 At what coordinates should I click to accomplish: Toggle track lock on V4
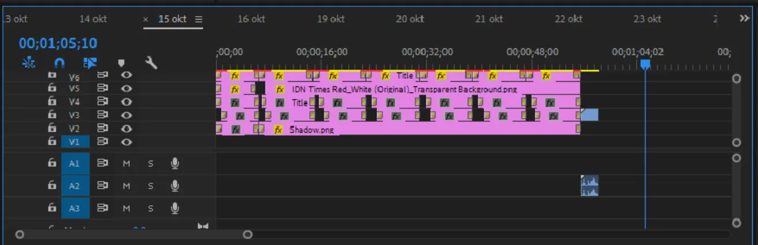pos(52,102)
